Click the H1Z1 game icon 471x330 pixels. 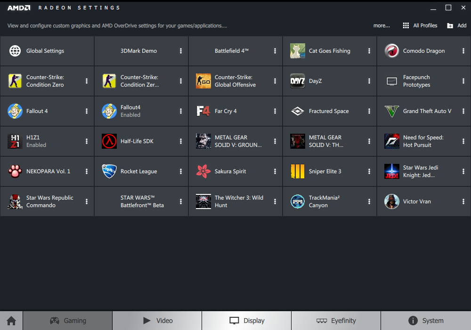pos(15,141)
